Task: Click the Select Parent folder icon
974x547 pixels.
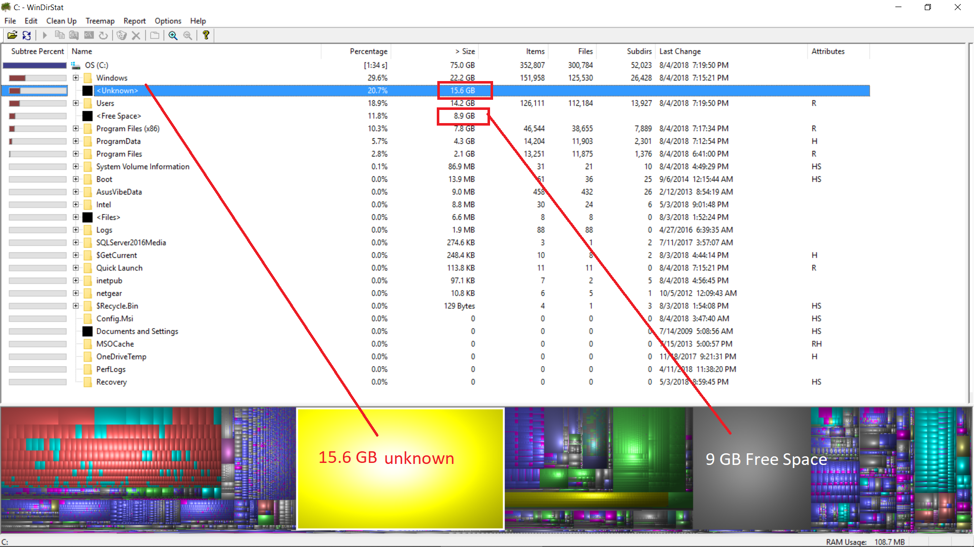Action: (x=155, y=35)
